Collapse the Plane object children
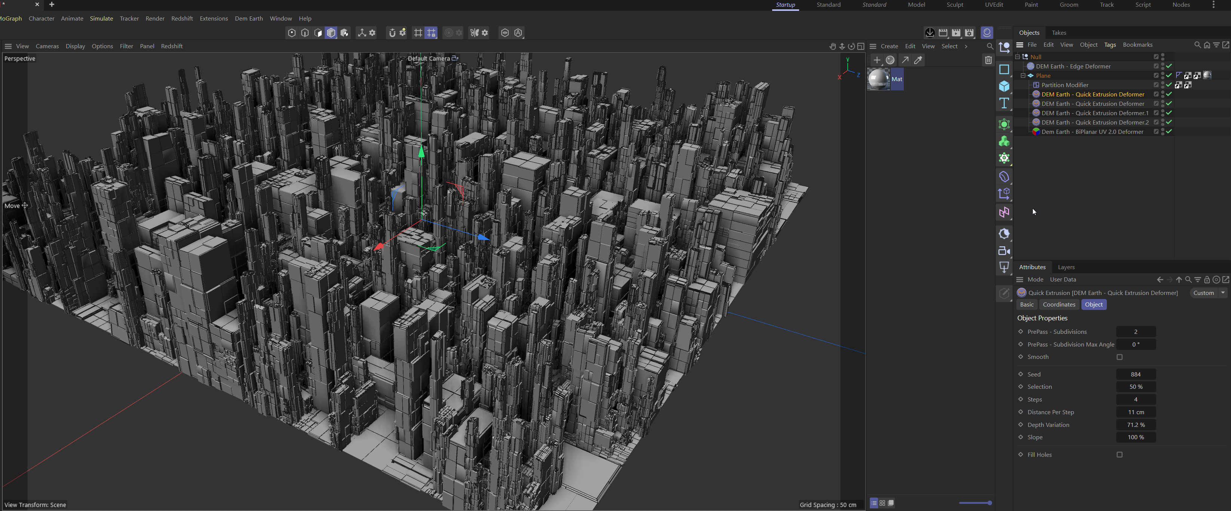This screenshot has height=511, width=1231. coord(1023,76)
